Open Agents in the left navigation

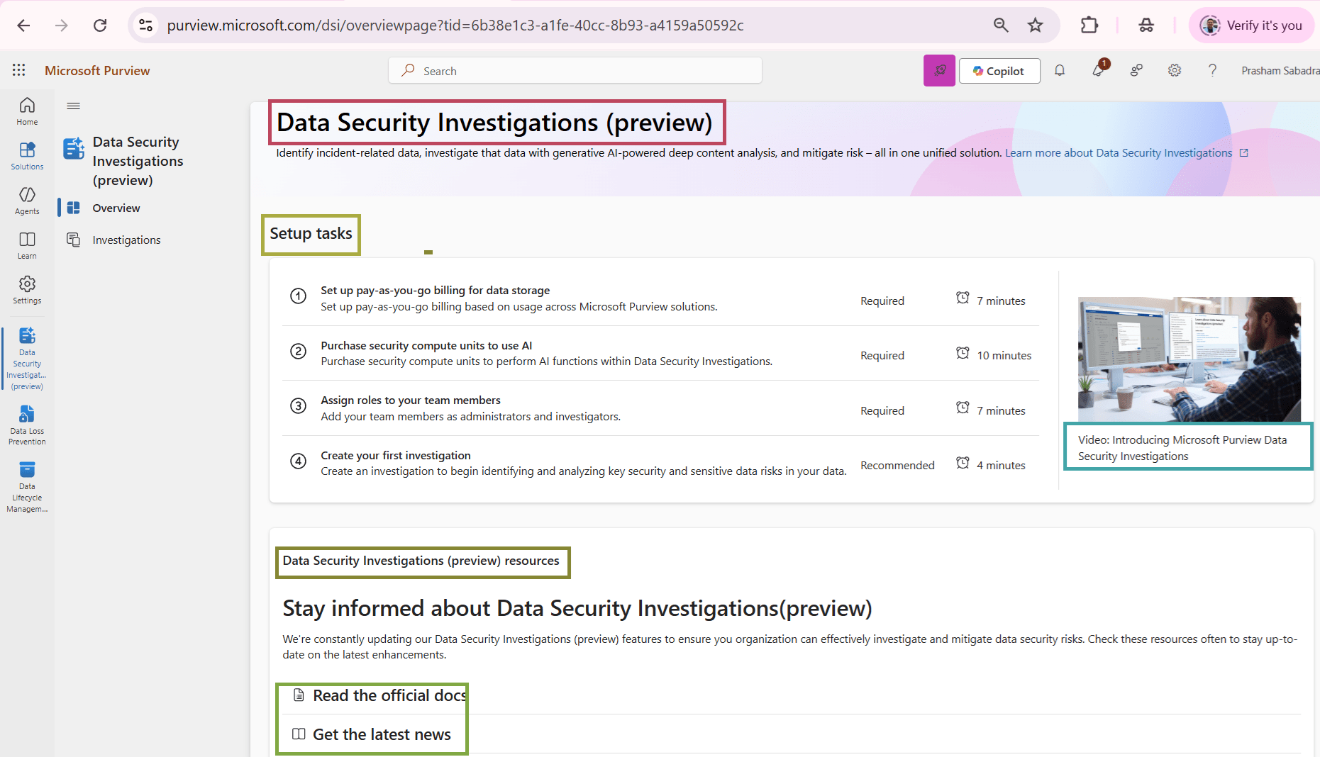point(27,201)
